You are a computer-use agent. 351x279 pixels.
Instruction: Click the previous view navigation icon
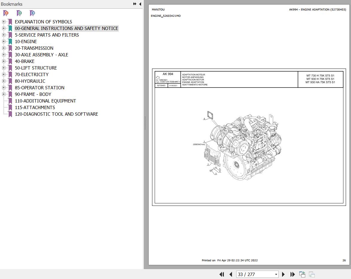pyautogui.click(x=302, y=274)
